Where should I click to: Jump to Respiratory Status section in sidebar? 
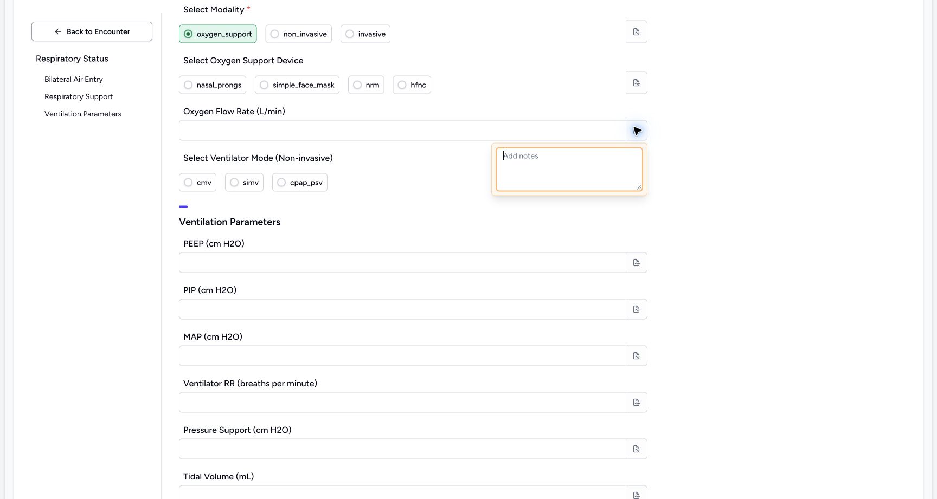pyautogui.click(x=72, y=59)
